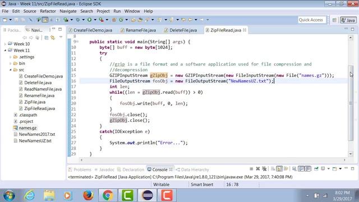
Task: Click Display Selected Console icon
Action: click(x=323, y=169)
